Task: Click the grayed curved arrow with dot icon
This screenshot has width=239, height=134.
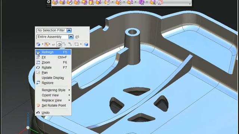Action: point(65,44)
